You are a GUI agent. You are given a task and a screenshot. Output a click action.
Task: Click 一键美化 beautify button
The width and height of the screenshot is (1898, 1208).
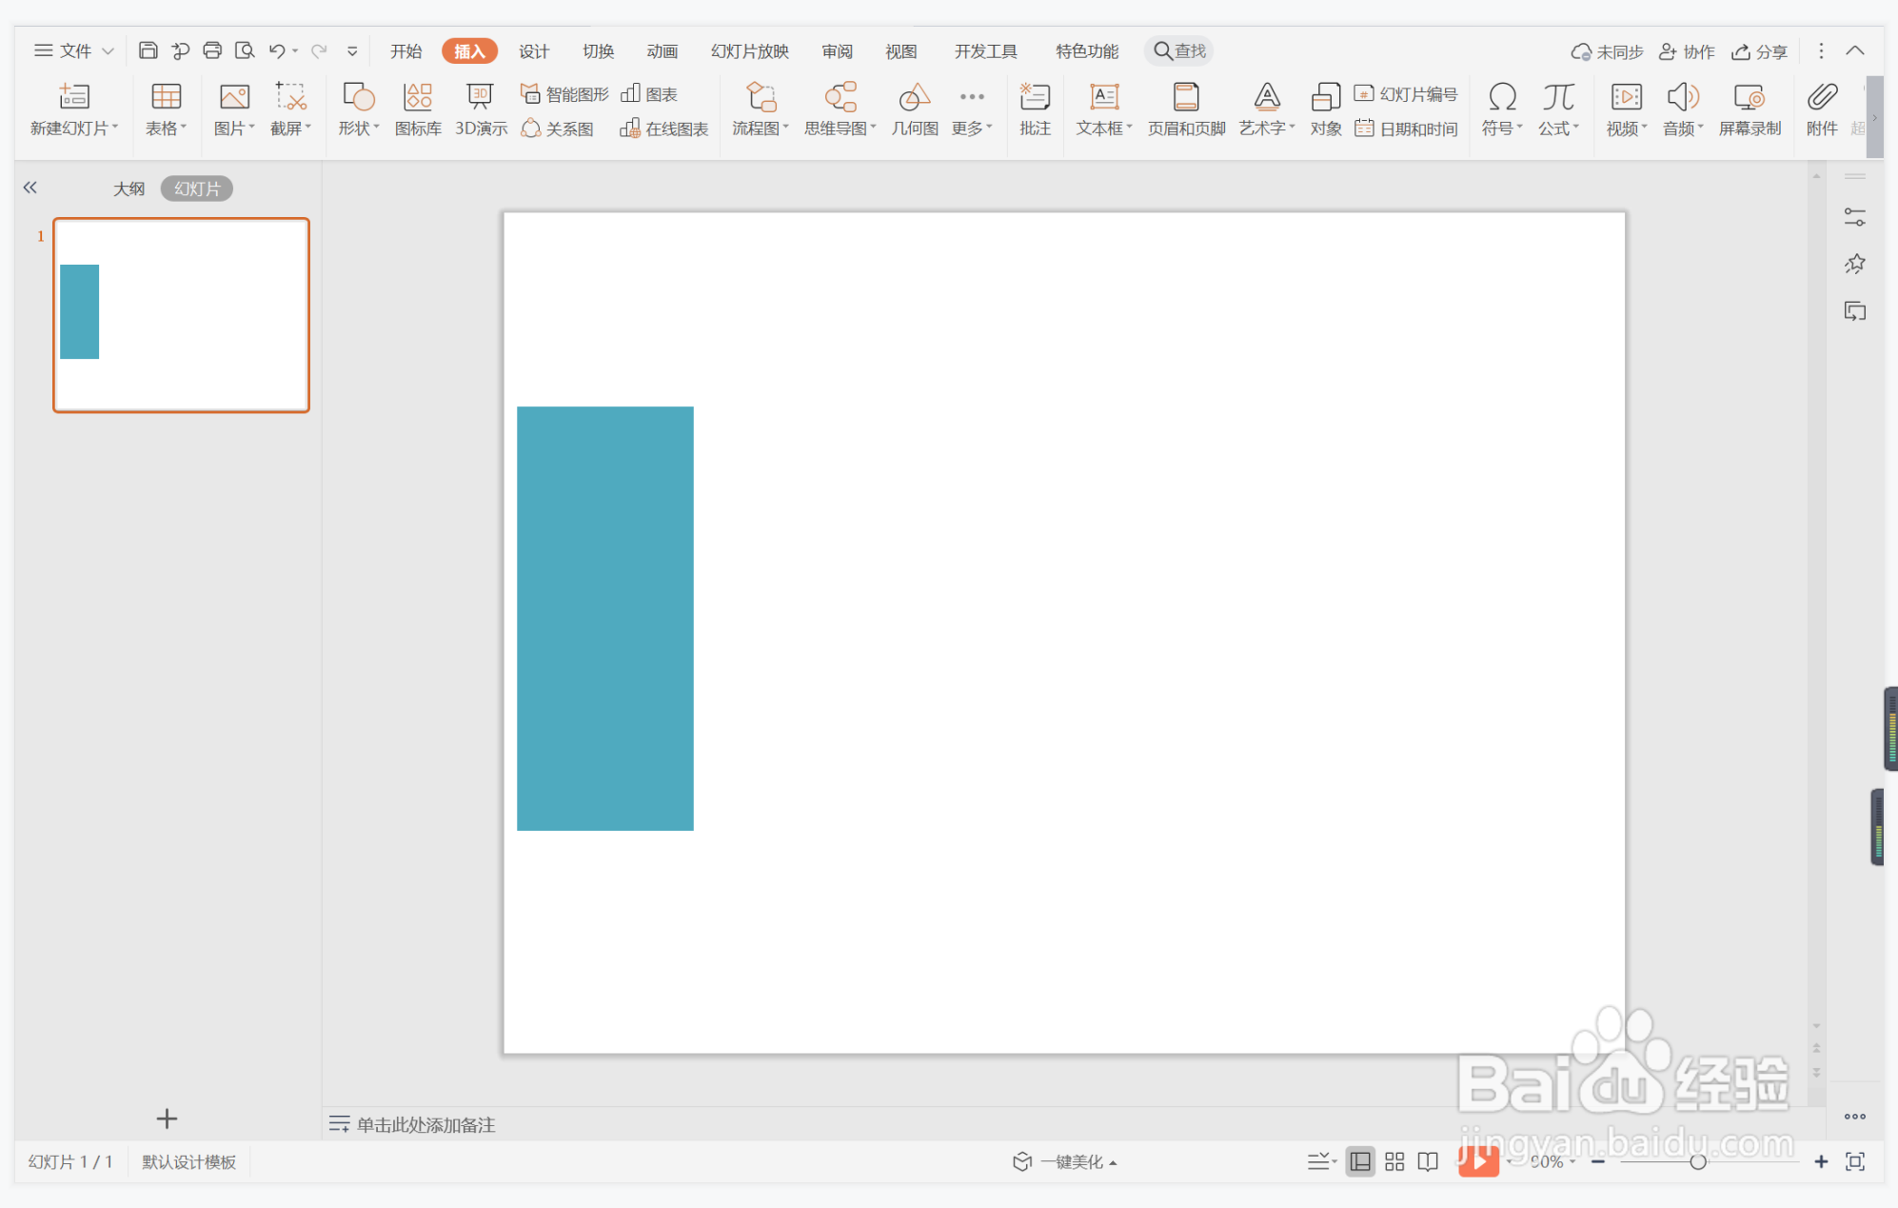[x=1065, y=1161]
